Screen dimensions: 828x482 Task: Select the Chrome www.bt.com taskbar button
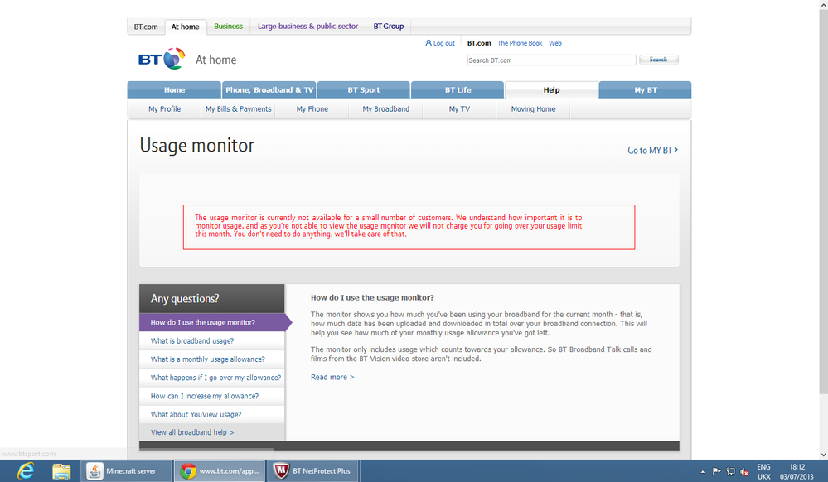[219, 471]
